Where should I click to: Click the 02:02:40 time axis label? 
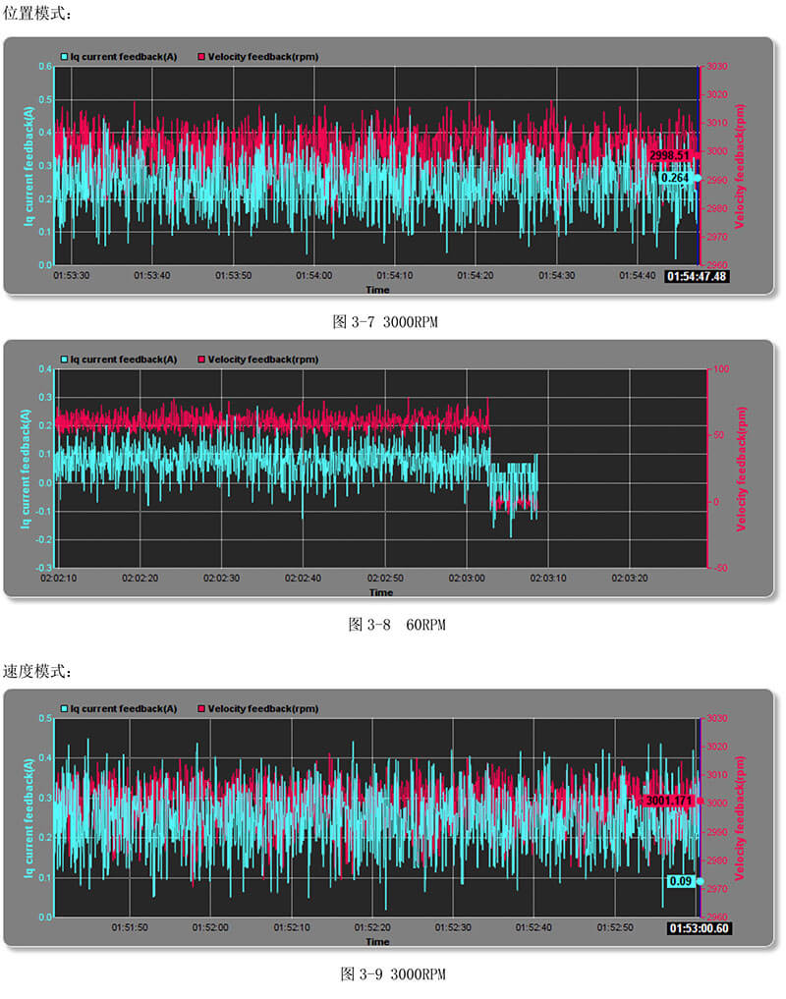tap(304, 579)
